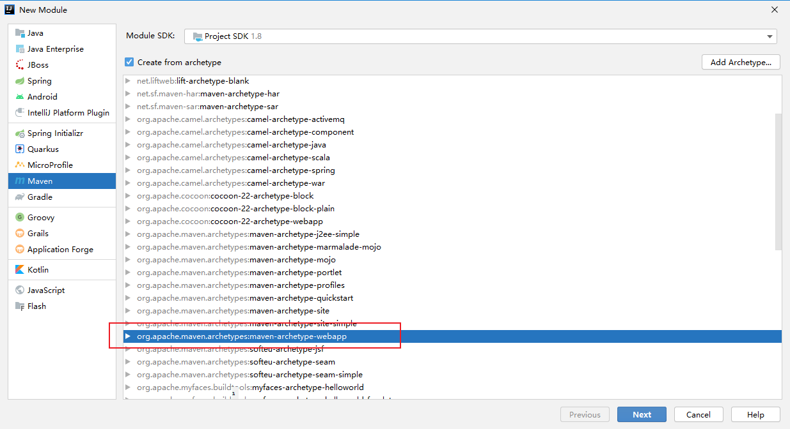This screenshot has height=429, width=790.
Task: Click the Flash icon
Action: pos(20,306)
